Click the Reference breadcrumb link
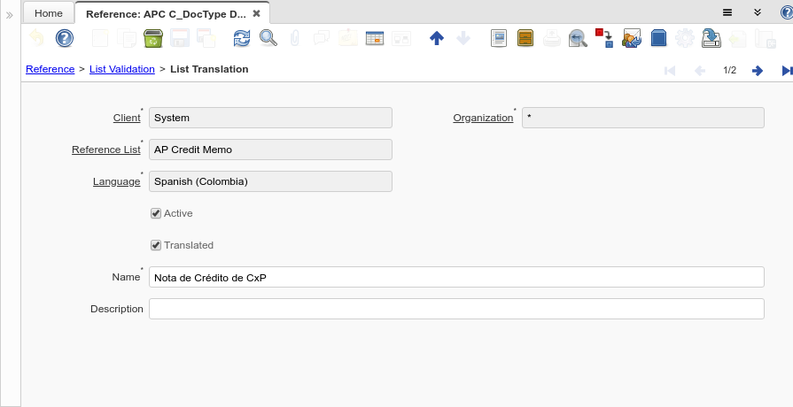The height and width of the screenshot is (407, 793). [x=50, y=69]
